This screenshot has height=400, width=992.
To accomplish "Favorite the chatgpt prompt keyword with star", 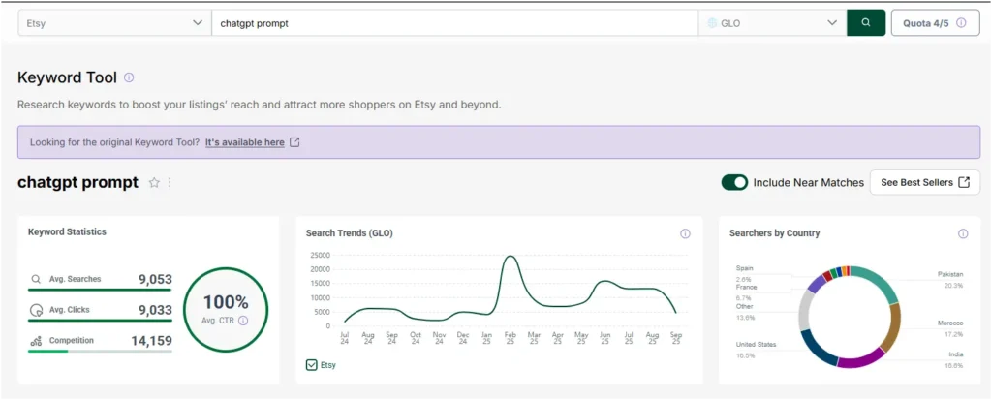I will (x=154, y=182).
